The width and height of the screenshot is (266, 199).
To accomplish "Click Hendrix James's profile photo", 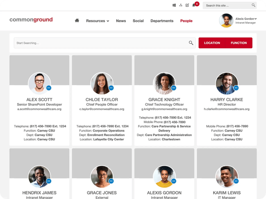I will pos(39,176).
